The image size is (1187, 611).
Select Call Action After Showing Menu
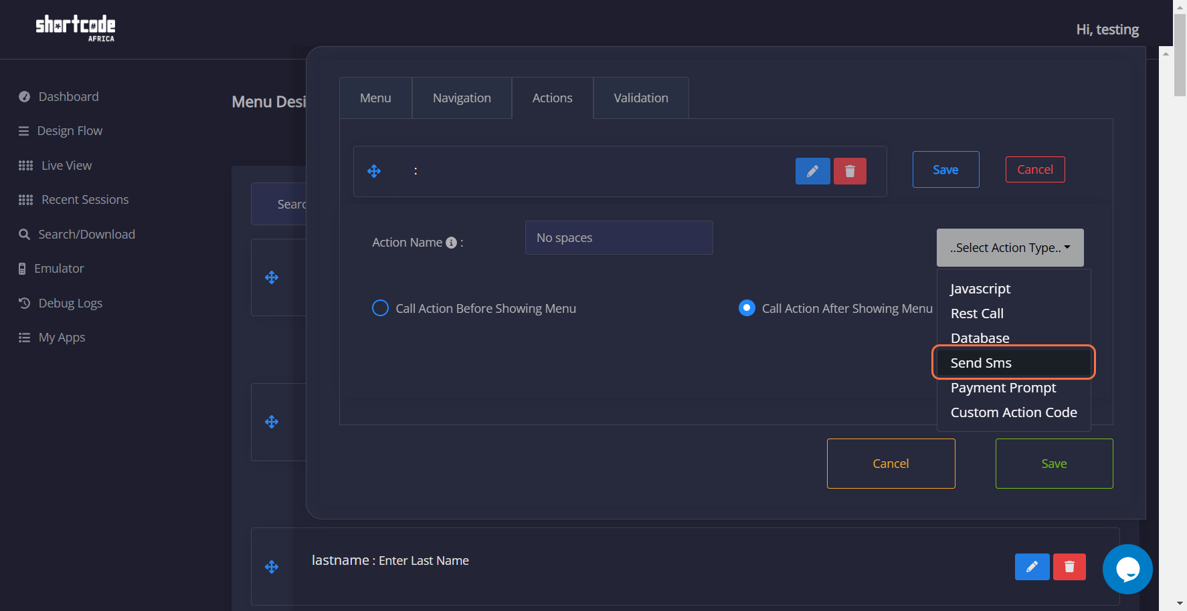coord(747,308)
